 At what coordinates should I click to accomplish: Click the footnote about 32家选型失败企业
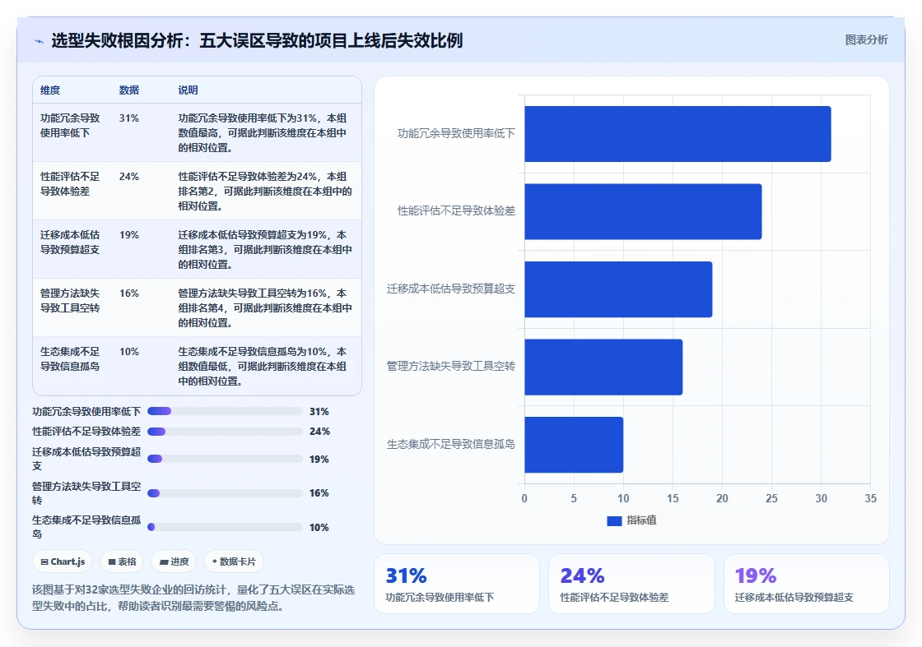193,598
